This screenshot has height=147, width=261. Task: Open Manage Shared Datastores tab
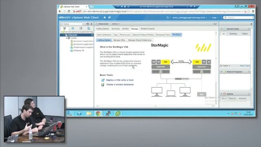point(140,40)
